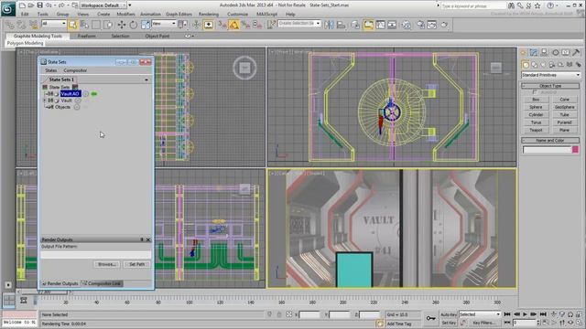Screen dimensions: 586x329
Task: Create a Sphere primitive button
Action: (x=536, y=107)
